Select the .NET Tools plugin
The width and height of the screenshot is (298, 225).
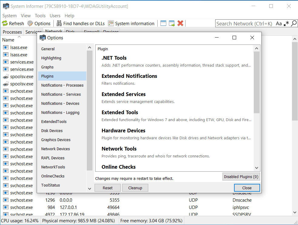coord(175,61)
